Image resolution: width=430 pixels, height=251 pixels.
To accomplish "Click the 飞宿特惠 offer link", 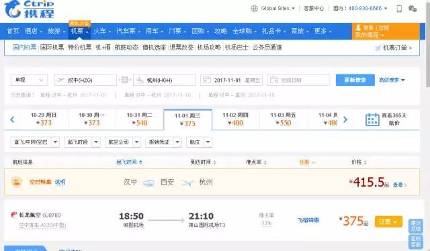I will (x=308, y=220).
